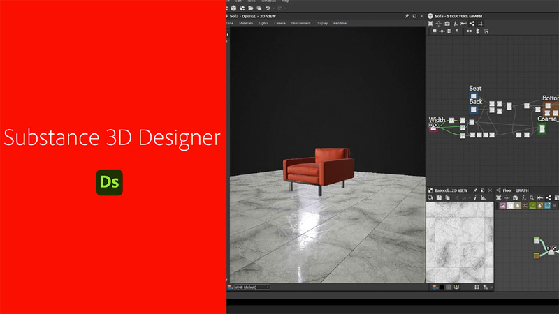The width and height of the screenshot is (559, 314).
Task: Click the frame icon in Structure Graph toolbar
Action: 480,24
